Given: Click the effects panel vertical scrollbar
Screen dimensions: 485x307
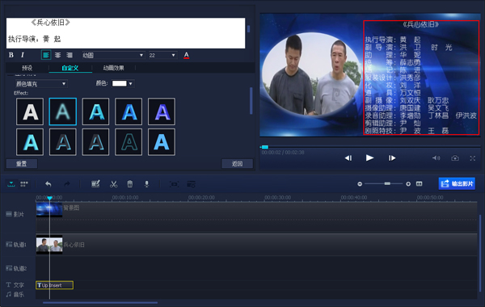Looking at the screenshot, I should pos(251,101).
